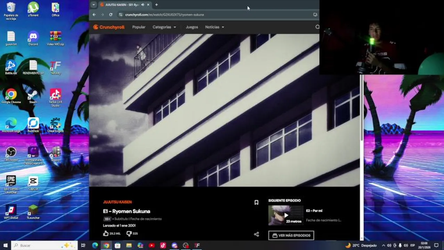Image resolution: width=444 pixels, height=250 pixels.
Task: View site information icon in address bar
Action: (121, 15)
